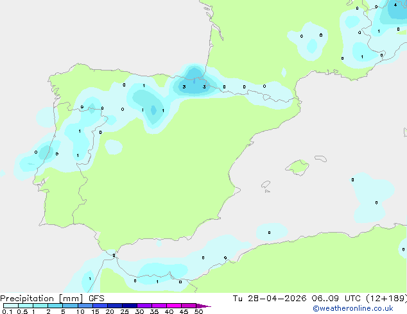The image size is (407, 314).
Task: Click the 35–40 mm legend swatch
Action: pyautogui.click(x=159, y=306)
